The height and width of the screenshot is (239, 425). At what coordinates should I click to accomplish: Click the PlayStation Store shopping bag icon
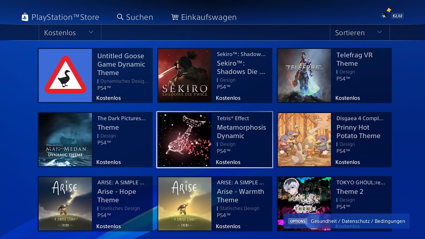pyautogui.click(x=25, y=17)
